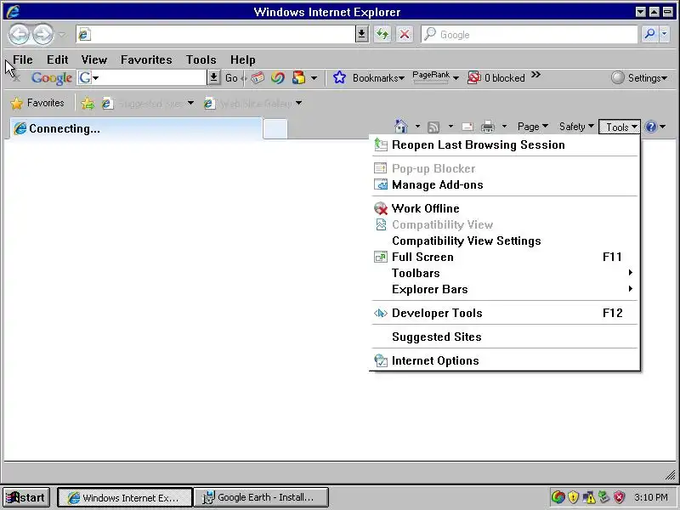Open the search provider dropdown arrow
The height and width of the screenshot is (510, 680).
[x=665, y=34]
